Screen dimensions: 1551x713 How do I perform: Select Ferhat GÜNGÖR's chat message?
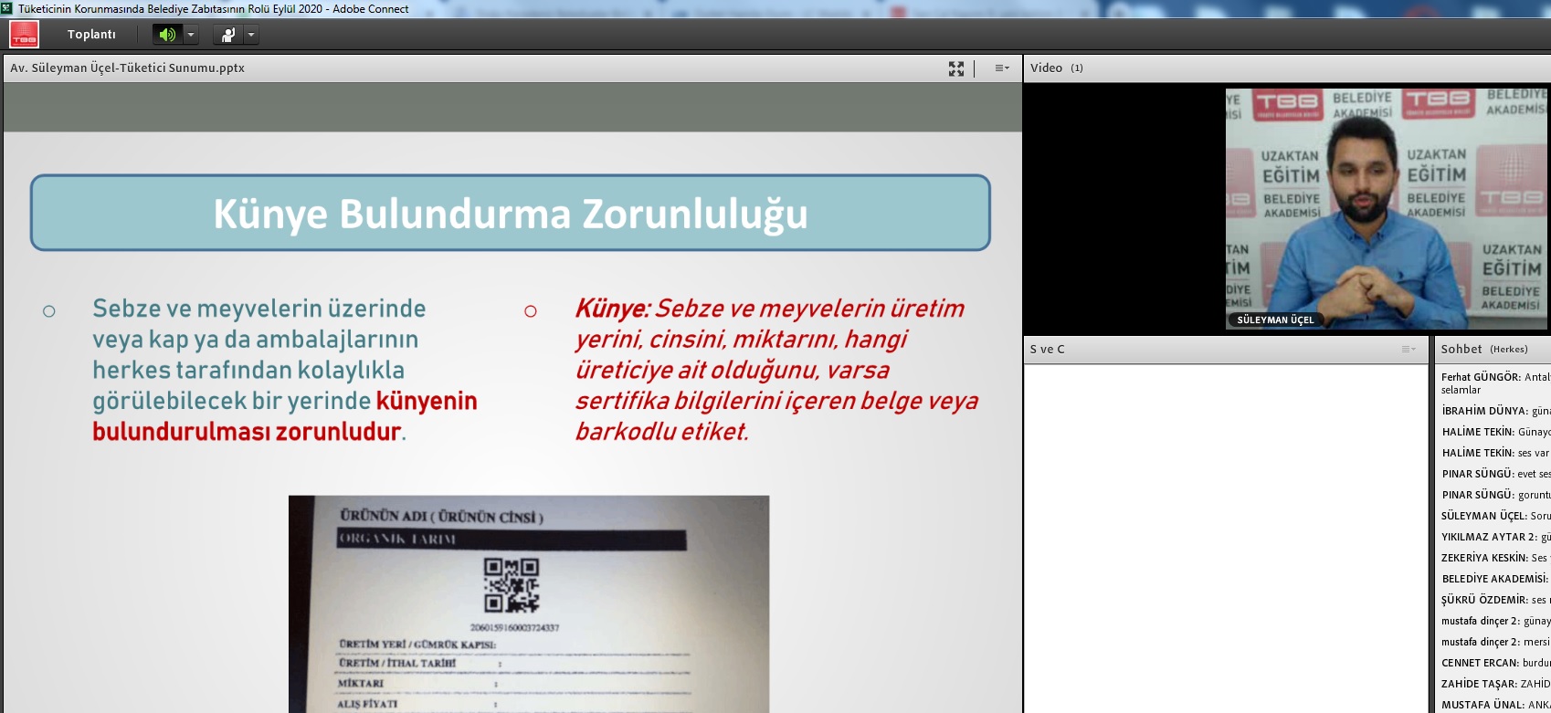(1495, 383)
